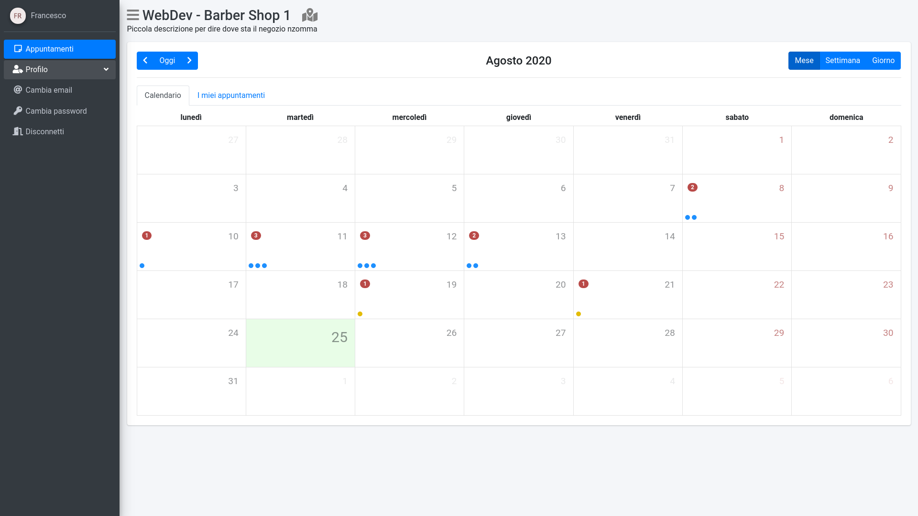This screenshot has width=918, height=516.
Task: Click red badge on August 8
Action: pos(692,187)
